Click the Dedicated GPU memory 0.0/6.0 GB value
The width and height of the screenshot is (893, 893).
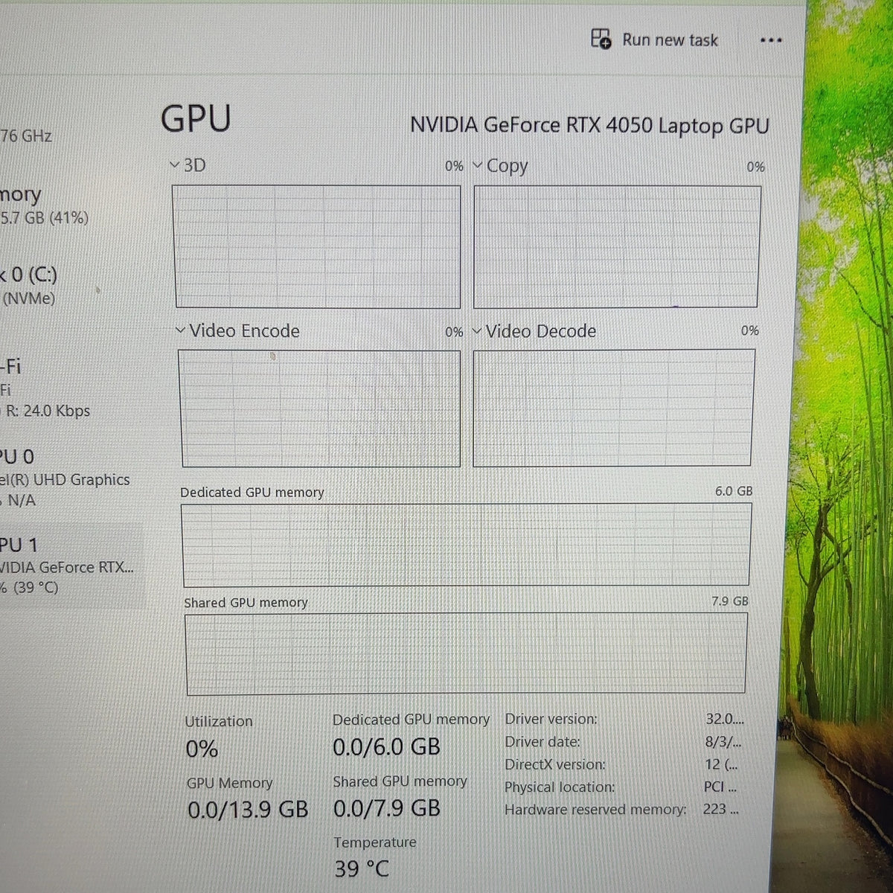point(386,747)
